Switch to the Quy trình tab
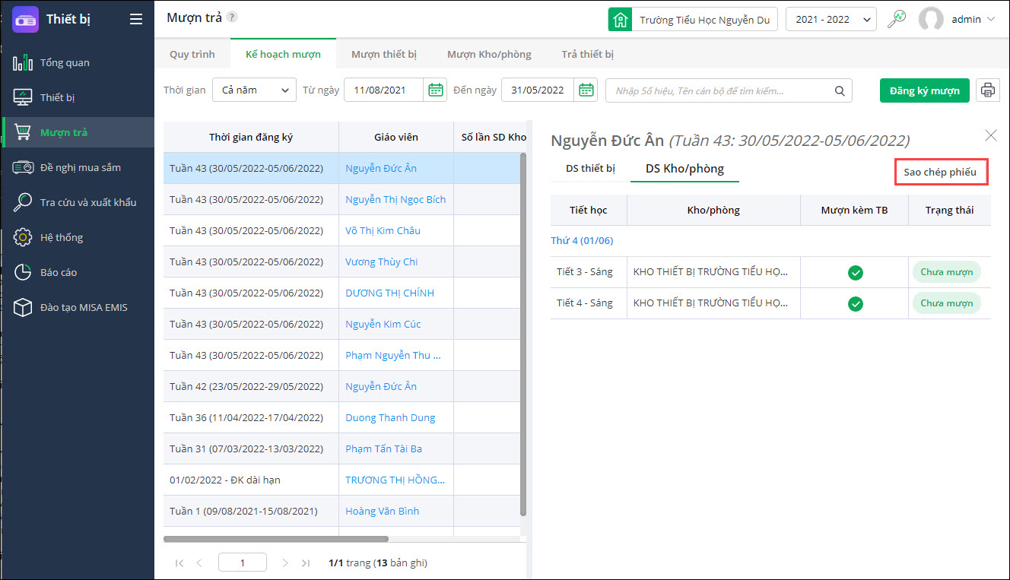1010x580 pixels. click(192, 54)
